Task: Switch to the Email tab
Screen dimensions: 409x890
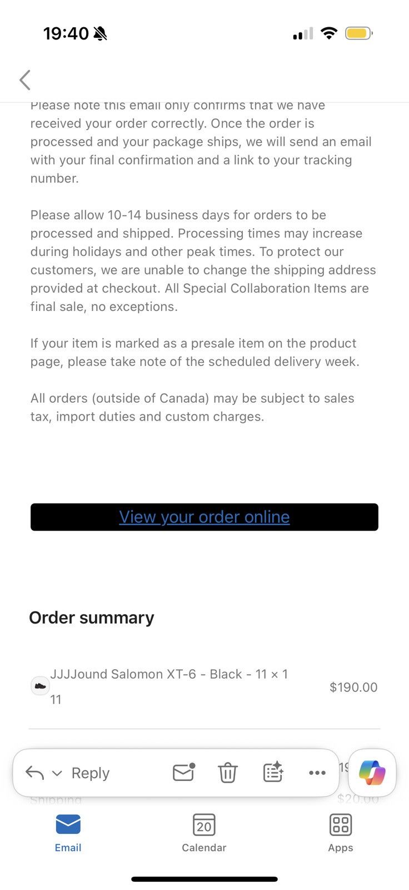Action: pyautogui.click(x=68, y=833)
